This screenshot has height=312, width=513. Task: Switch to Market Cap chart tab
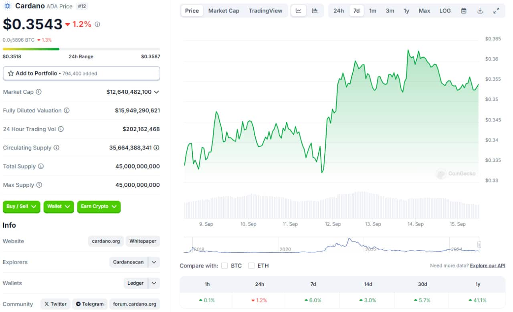click(x=224, y=11)
